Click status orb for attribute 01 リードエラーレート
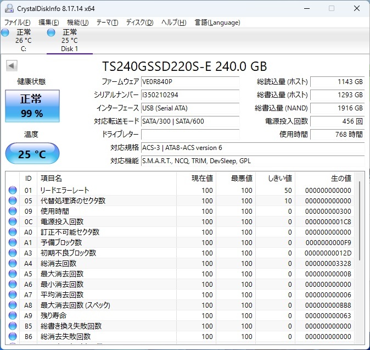The width and height of the screenshot is (370, 350). point(13,191)
